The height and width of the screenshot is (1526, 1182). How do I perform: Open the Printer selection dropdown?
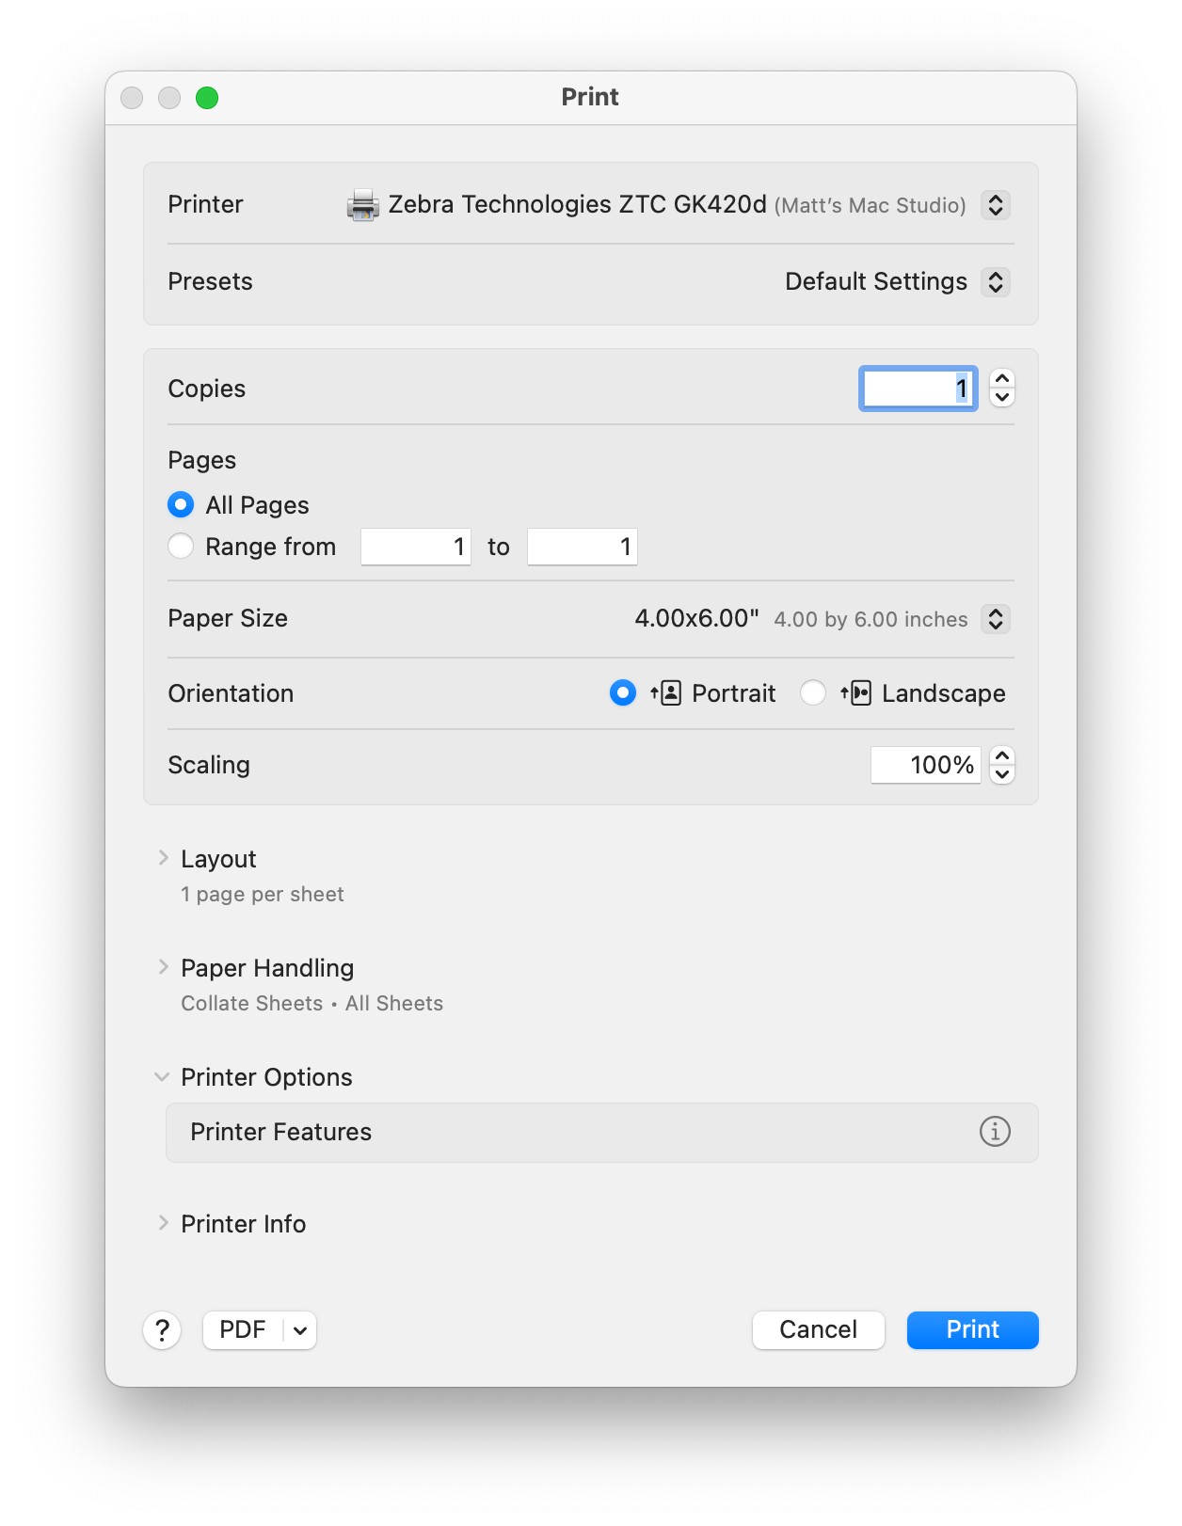(x=995, y=205)
